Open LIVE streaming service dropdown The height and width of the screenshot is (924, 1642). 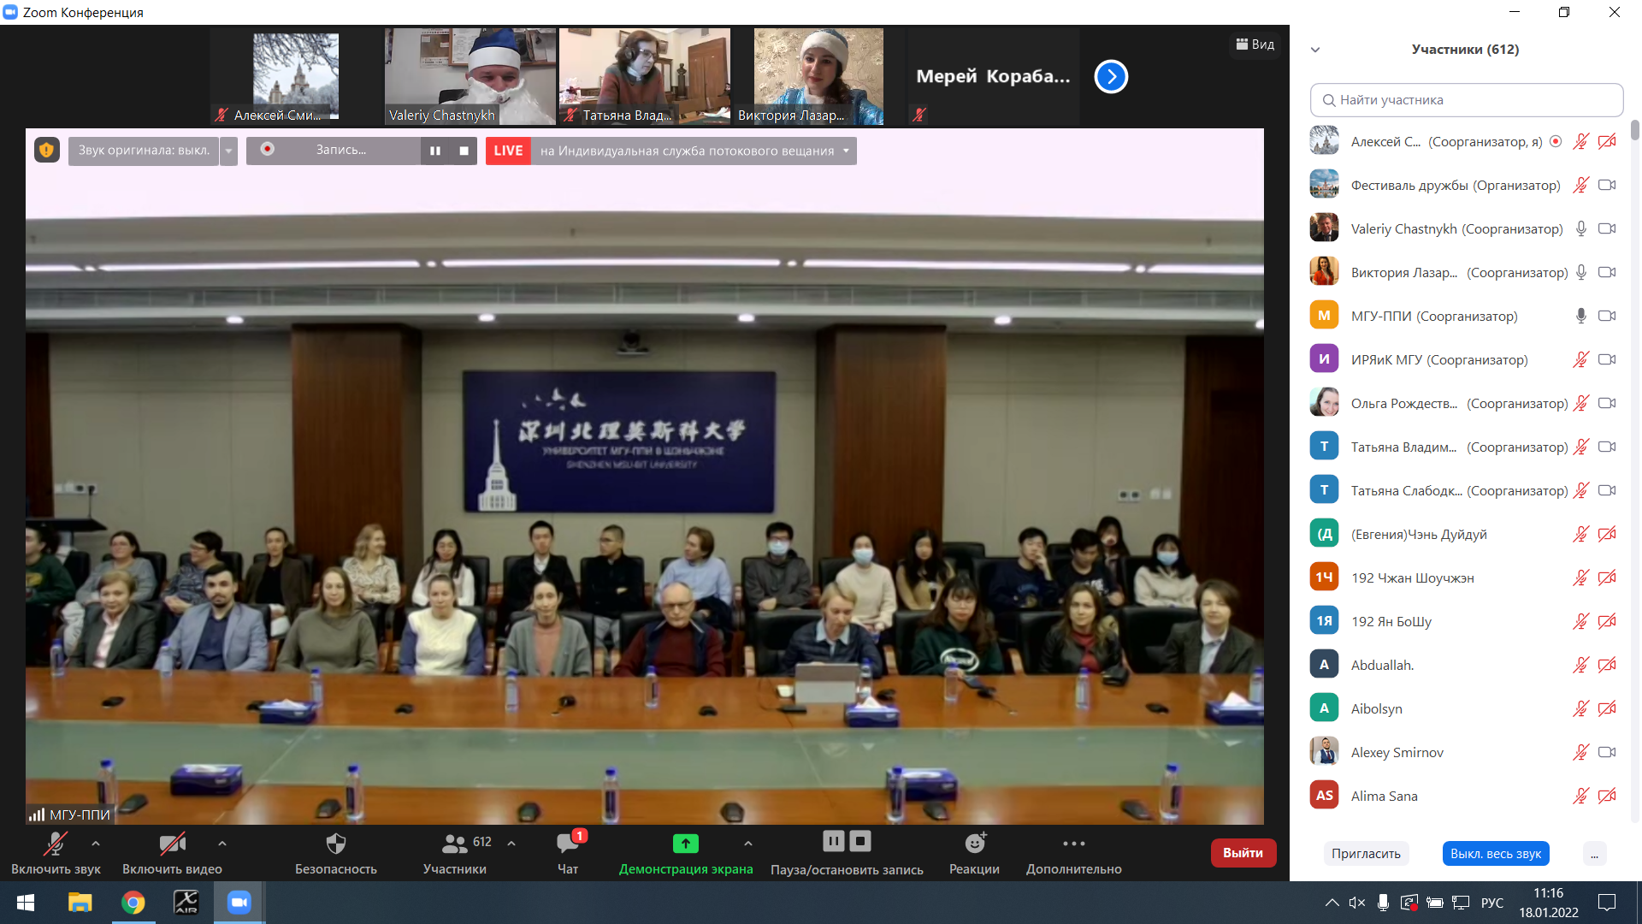[x=846, y=151]
